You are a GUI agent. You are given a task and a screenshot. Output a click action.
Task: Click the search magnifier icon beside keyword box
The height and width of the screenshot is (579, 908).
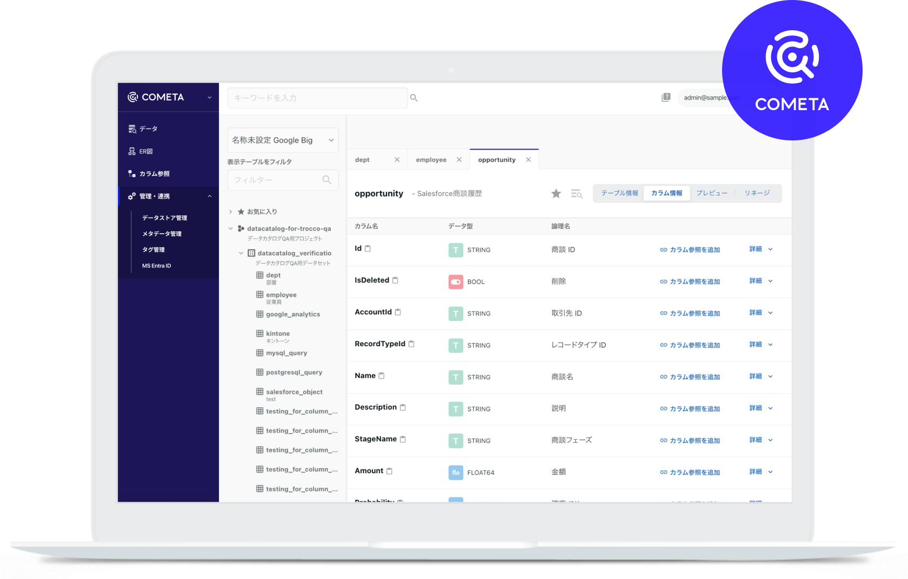[414, 98]
